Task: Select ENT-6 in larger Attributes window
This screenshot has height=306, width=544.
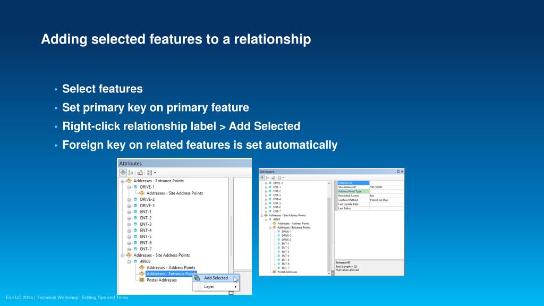Action: (x=146, y=243)
